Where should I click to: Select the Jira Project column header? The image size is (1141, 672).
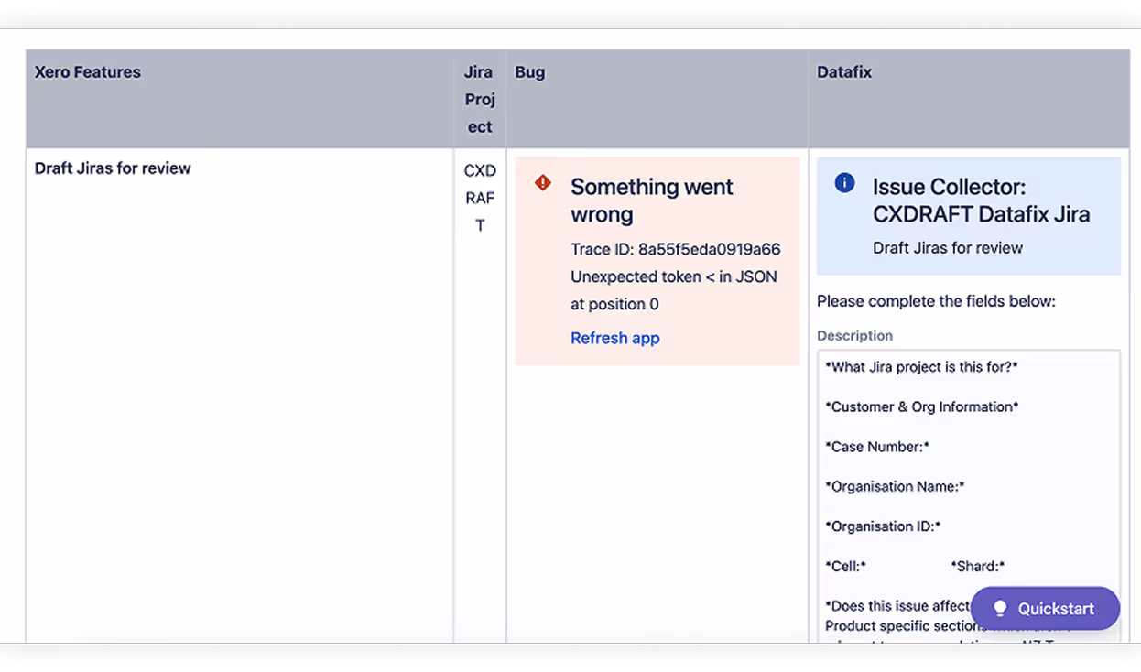coord(479,99)
